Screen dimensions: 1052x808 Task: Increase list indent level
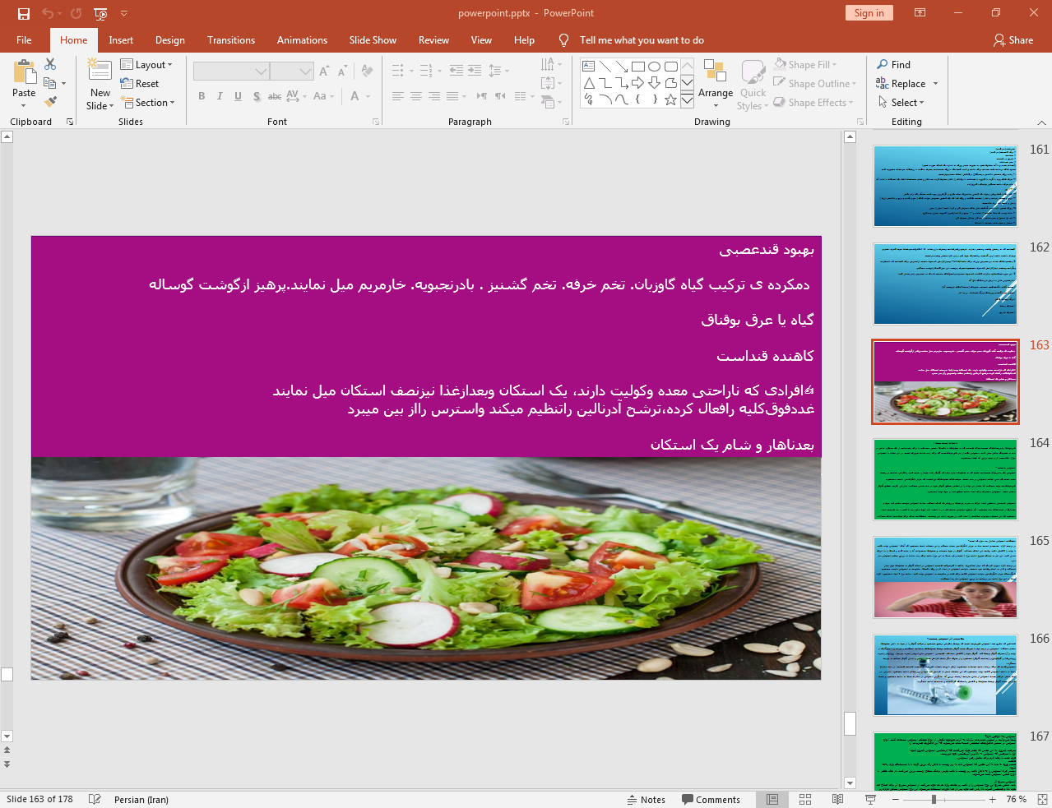(x=475, y=72)
